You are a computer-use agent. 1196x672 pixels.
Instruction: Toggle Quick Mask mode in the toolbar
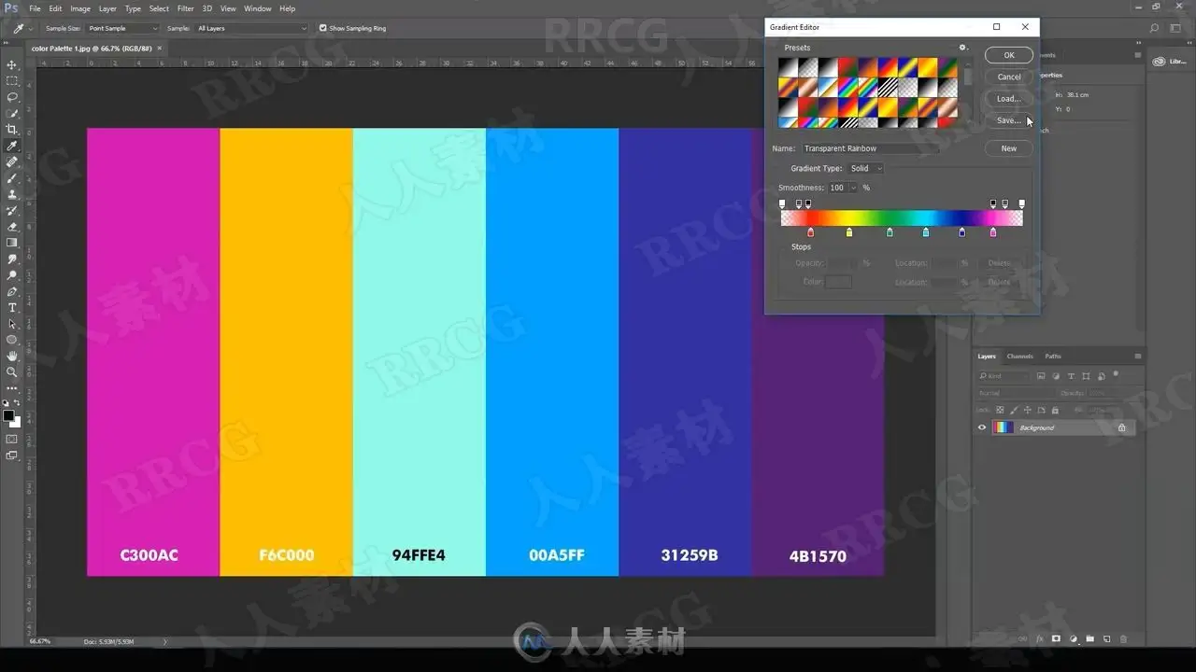(12, 439)
